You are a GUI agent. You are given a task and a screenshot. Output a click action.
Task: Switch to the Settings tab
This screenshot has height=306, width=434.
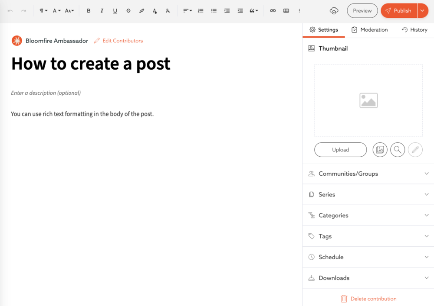324,30
